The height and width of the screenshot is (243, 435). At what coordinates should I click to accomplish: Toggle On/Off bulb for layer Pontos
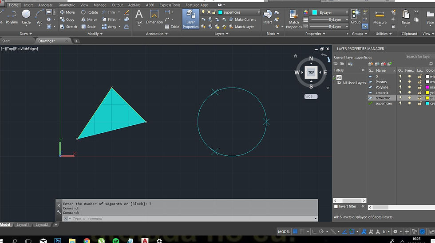(400, 82)
